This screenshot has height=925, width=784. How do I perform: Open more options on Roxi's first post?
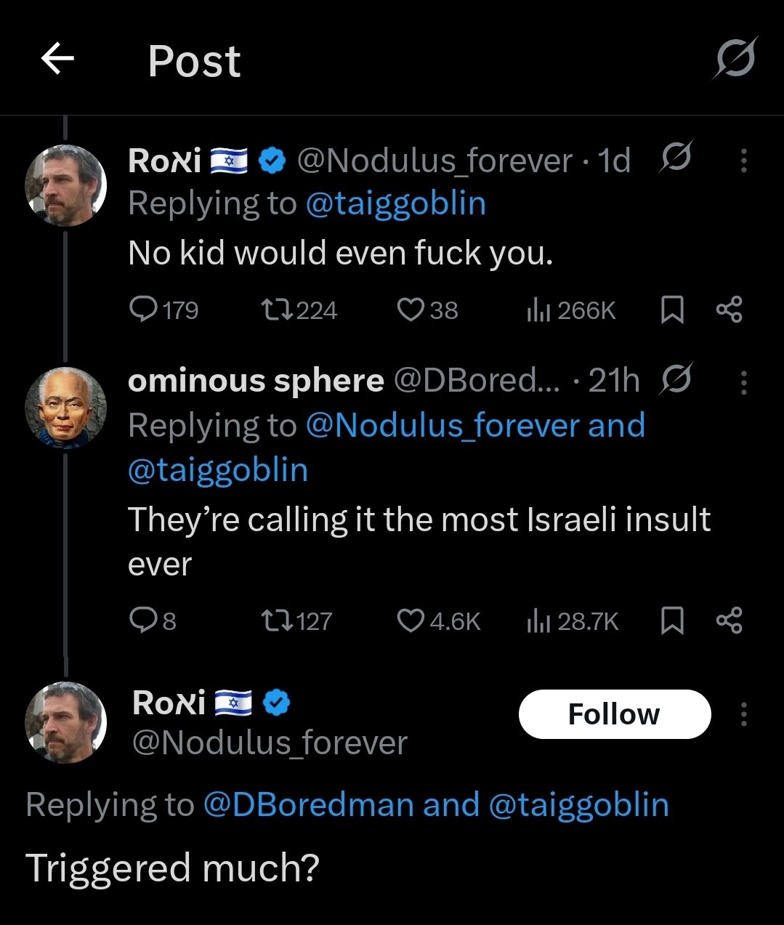click(x=743, y=161)
